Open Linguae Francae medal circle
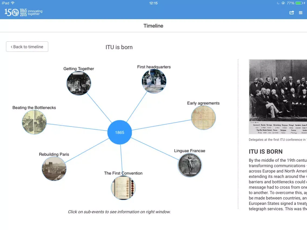 190,165
